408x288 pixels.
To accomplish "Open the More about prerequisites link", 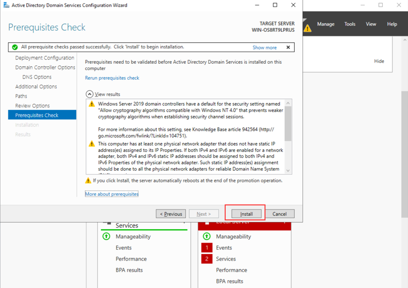I will coord(112,194).
